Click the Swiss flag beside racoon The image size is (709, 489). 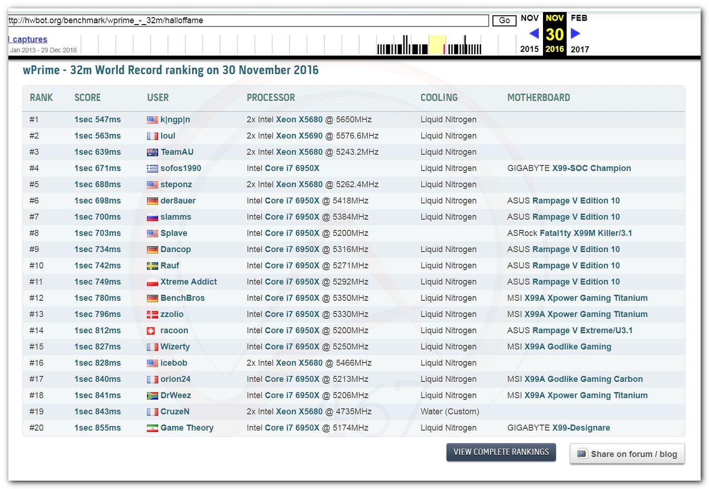[x=151, y=331]
